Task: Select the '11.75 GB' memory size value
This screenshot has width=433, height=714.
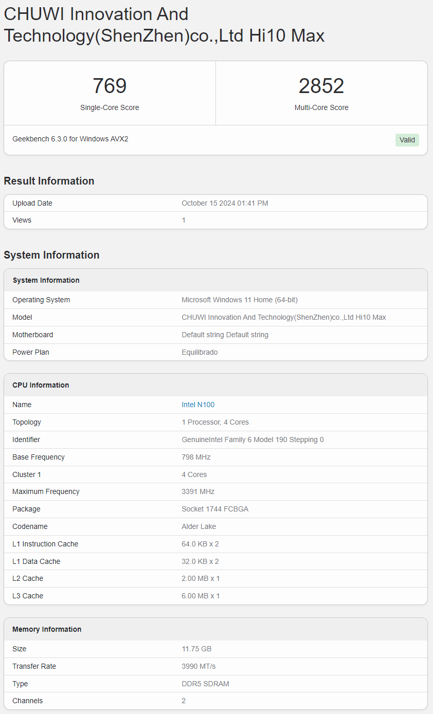Action: point(196,649)
